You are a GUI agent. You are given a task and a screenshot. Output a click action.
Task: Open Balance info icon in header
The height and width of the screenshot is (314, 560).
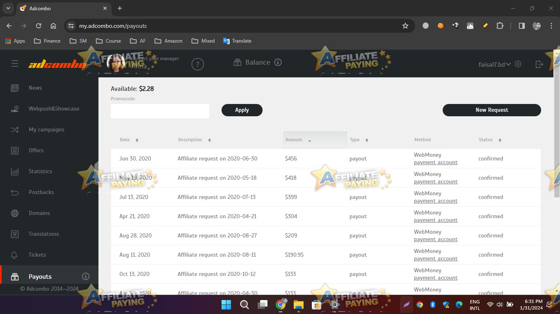click(x=278, y=62)
